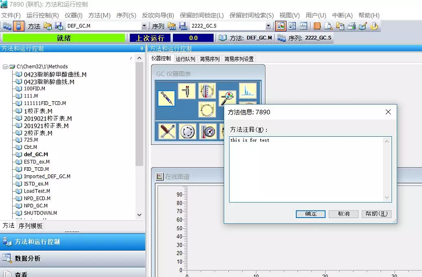
Task: Collapse the C:\Chem32\1\Methods tree node
Action: tap(5, 67)
